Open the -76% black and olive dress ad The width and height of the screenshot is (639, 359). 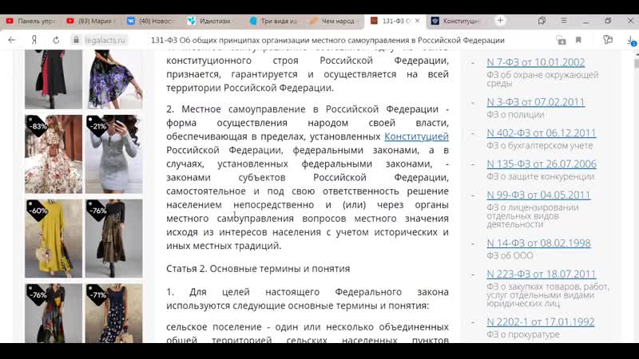113,239
